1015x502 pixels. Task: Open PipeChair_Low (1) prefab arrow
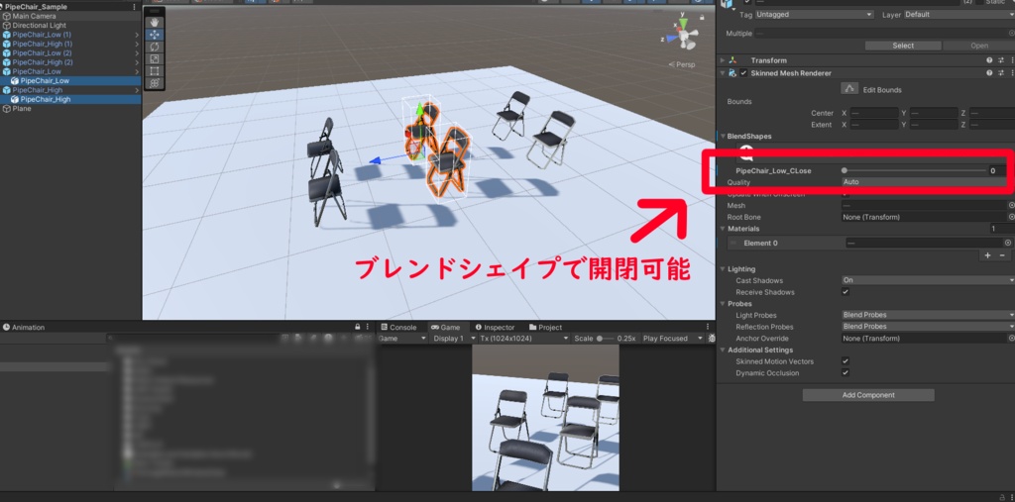(137, 35)
